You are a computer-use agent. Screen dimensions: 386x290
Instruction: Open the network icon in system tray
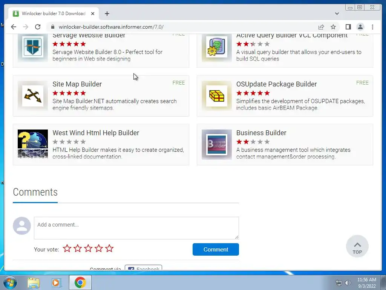coord(339,283)
